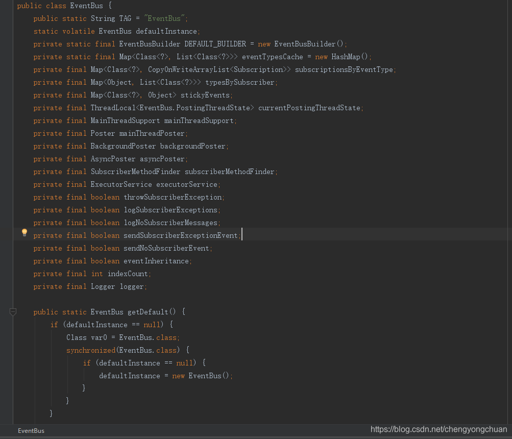Click the logNoSubscriberMessages field name
The height and width of the screenshot is (439, 512).
pyautogui.click(x=170, y=222)
